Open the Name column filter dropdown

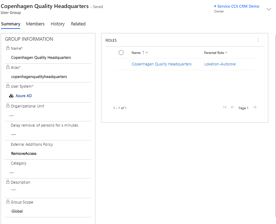click(147, 53)
